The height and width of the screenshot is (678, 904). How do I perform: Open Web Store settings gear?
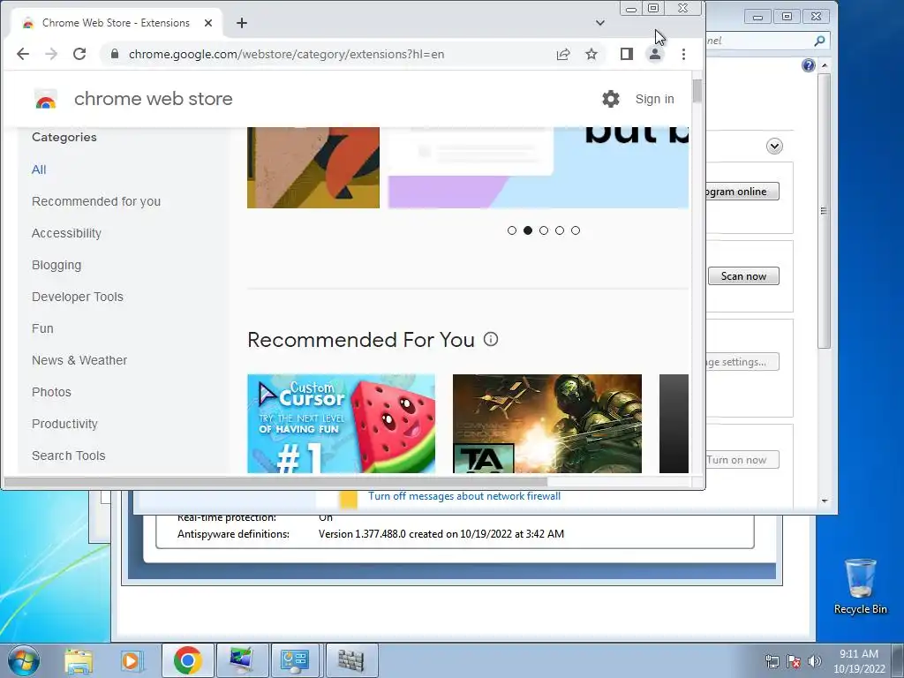click(x=611, y=99)
